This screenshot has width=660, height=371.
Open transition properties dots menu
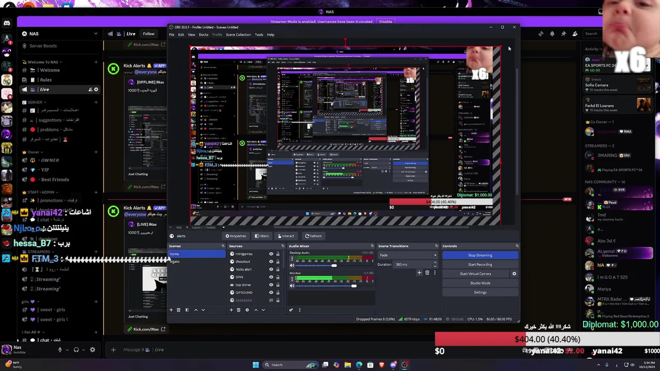(x=434, y=273)
